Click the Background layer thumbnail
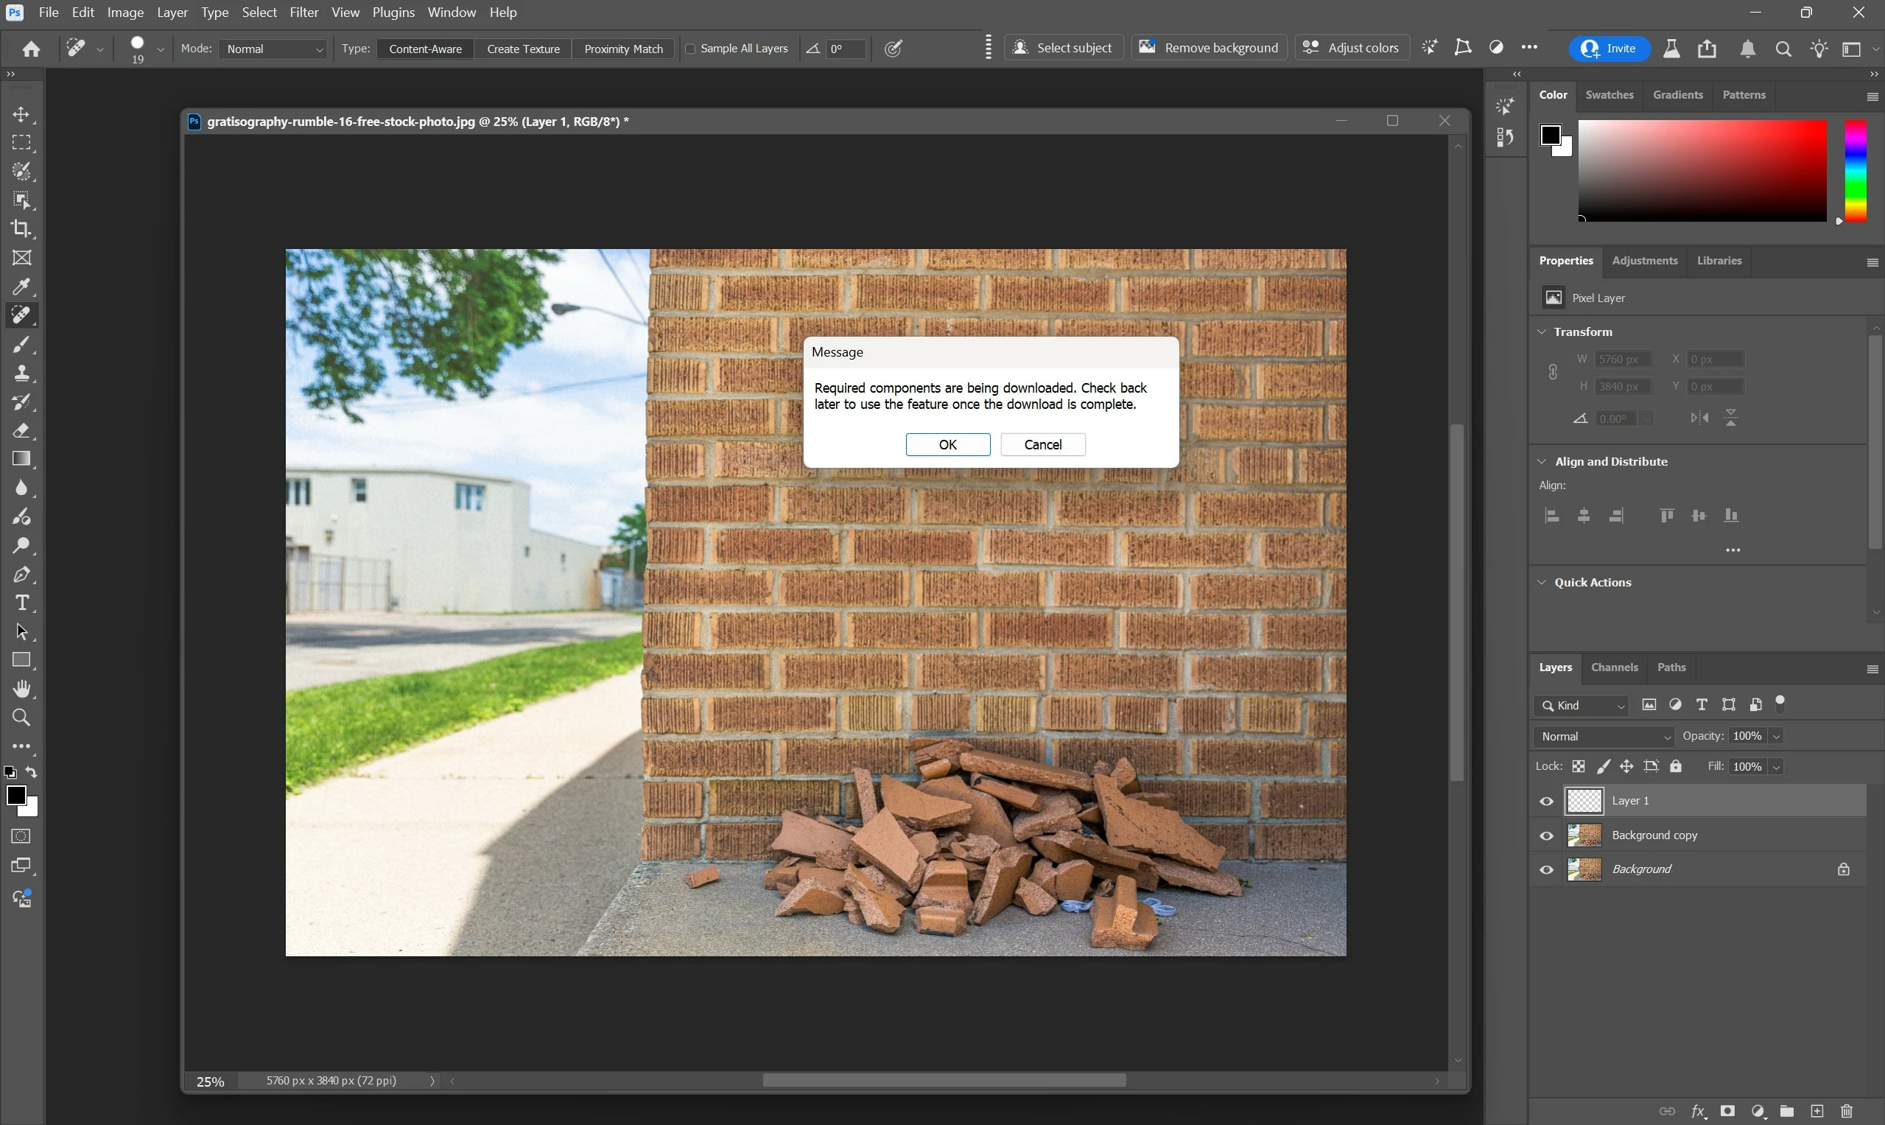The height and width of the screenshot is (1125, 1885). click(x=1583, y=869)
